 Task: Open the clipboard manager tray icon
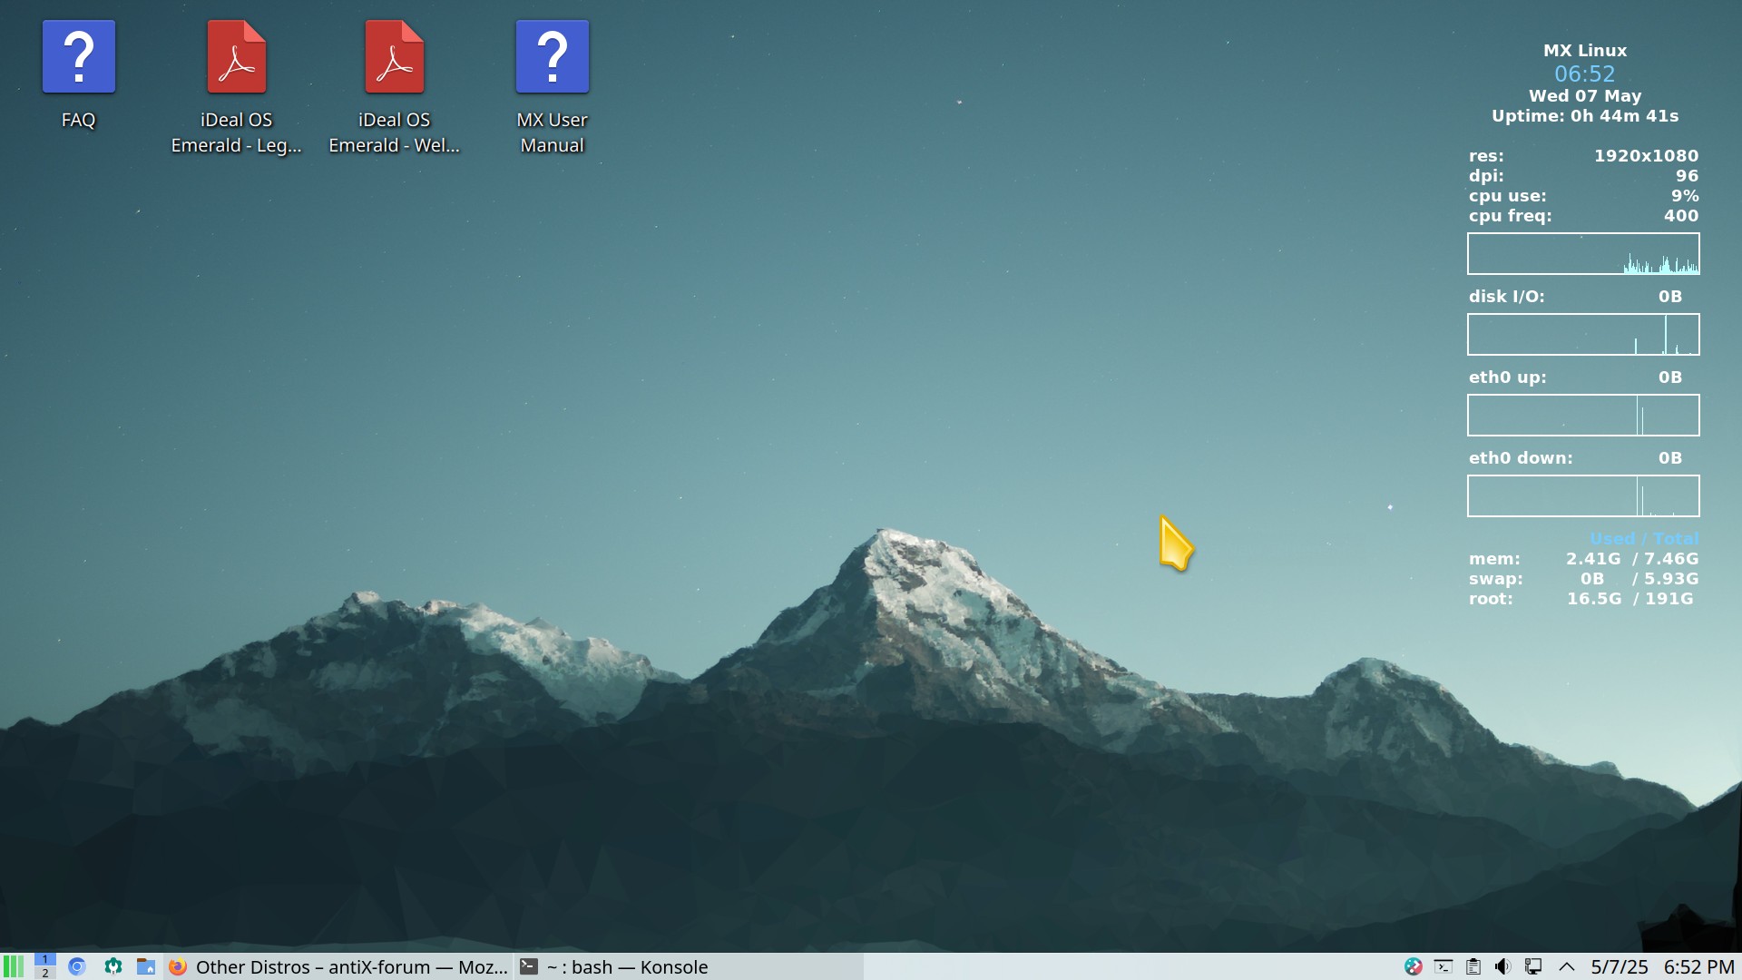(x=1473, y=967)
